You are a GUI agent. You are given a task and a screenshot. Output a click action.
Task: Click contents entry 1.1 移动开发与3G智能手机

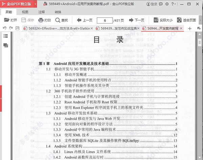pos(112,69)
